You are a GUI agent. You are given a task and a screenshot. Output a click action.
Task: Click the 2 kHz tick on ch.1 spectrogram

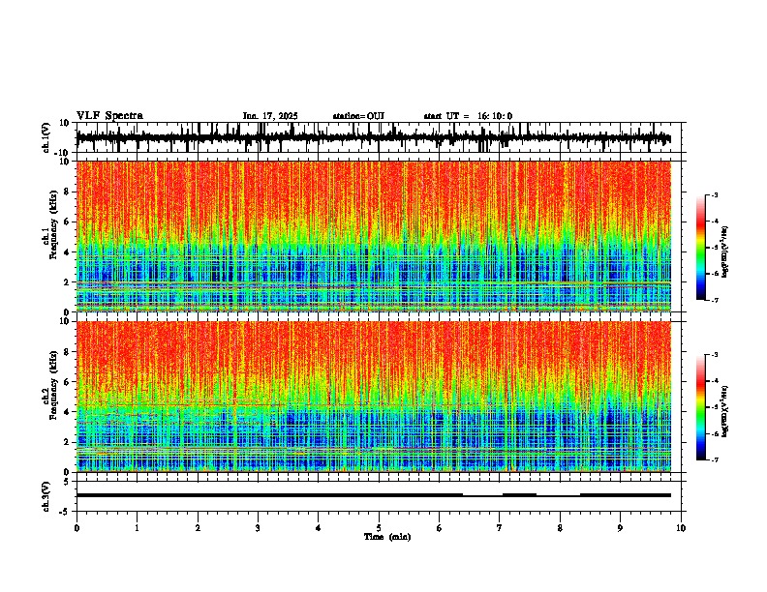point(67,282)
